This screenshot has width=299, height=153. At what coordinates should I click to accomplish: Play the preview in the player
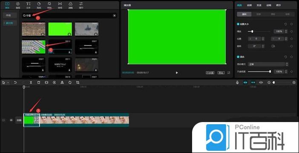click(177, 73)
